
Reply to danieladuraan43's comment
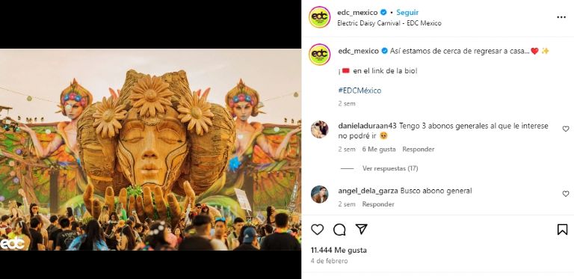pyautogui.click(x=419, y=150)
